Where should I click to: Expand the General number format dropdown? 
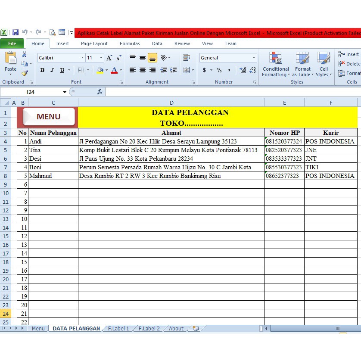254,58
